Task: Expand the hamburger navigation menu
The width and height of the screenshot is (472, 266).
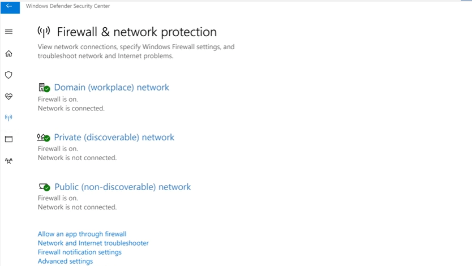Action: [8, 32]
